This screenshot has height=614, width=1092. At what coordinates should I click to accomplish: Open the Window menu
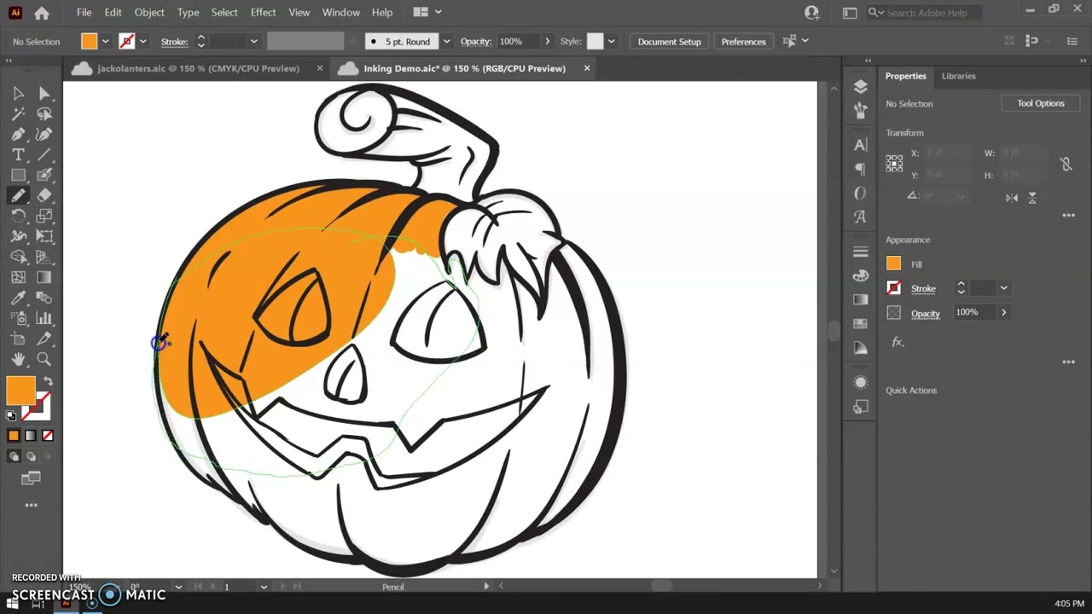[340, 12]
